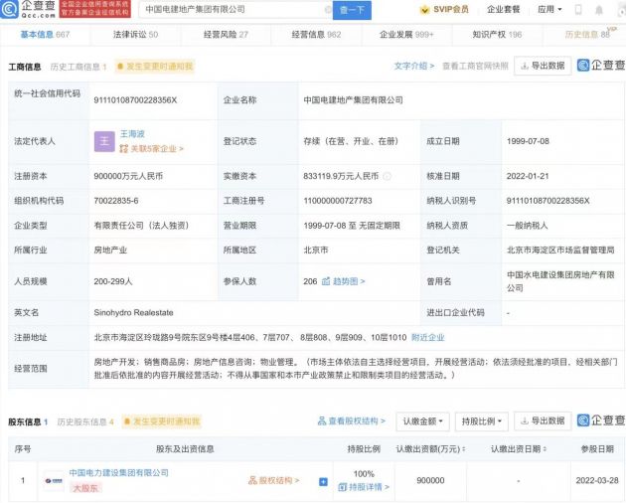Click info icon beside 实缴资本 value

coord(387,176)
